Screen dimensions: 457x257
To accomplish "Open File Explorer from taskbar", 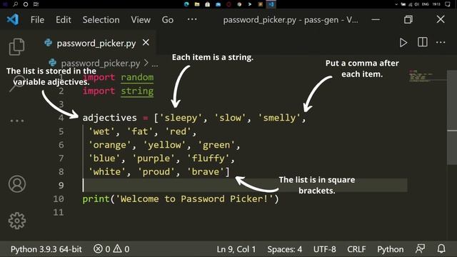I will (x=197, y=4).
